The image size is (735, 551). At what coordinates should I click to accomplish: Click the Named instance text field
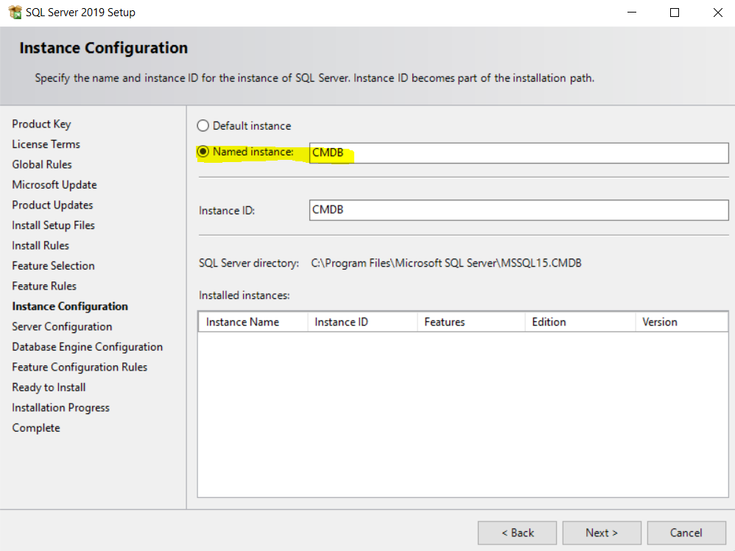tap(519, 153)
